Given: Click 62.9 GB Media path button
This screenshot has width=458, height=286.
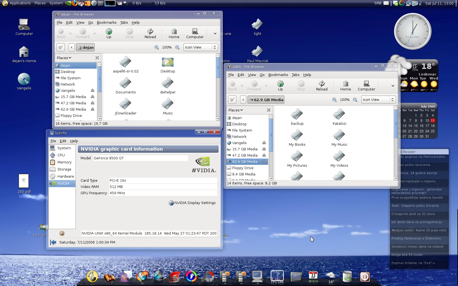Looking at the screenshot, I should click(x=266, y=100).
